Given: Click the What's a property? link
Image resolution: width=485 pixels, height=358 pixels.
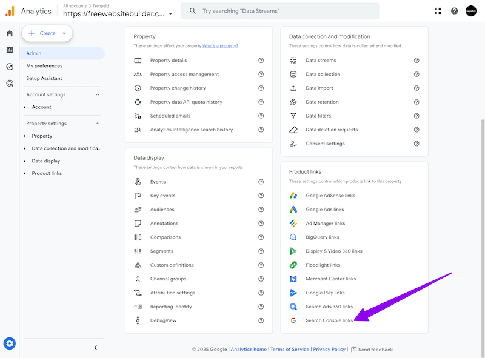Looking at the screenshot, I should pyautogui.click(x=220, y=46).
